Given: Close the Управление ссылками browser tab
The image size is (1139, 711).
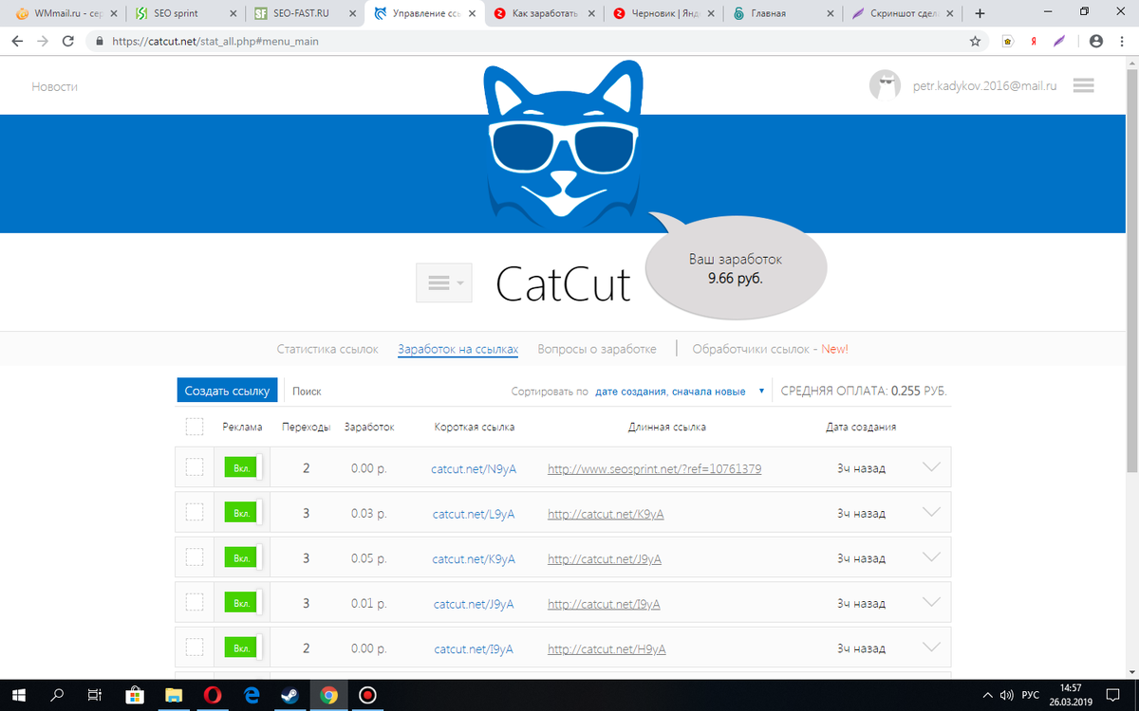Looking at the screenshot, I should 472,13.
